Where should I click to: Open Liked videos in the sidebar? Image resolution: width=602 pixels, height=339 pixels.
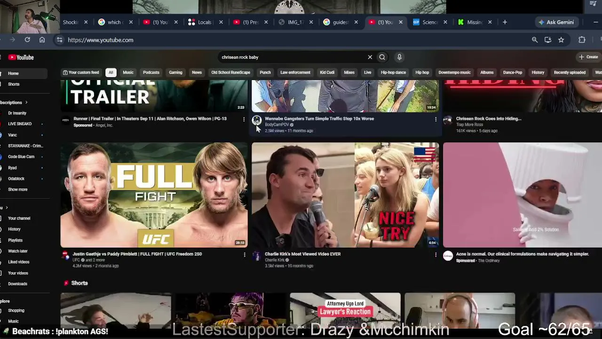[18, 262]
